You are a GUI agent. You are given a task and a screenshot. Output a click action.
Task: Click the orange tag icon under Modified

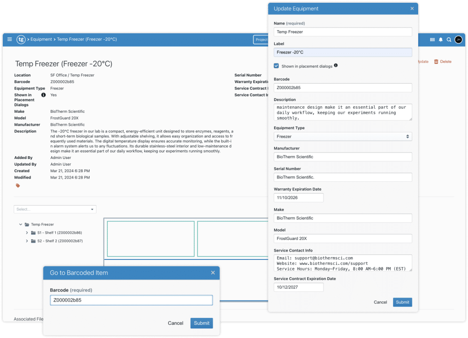tap(18, 185)
